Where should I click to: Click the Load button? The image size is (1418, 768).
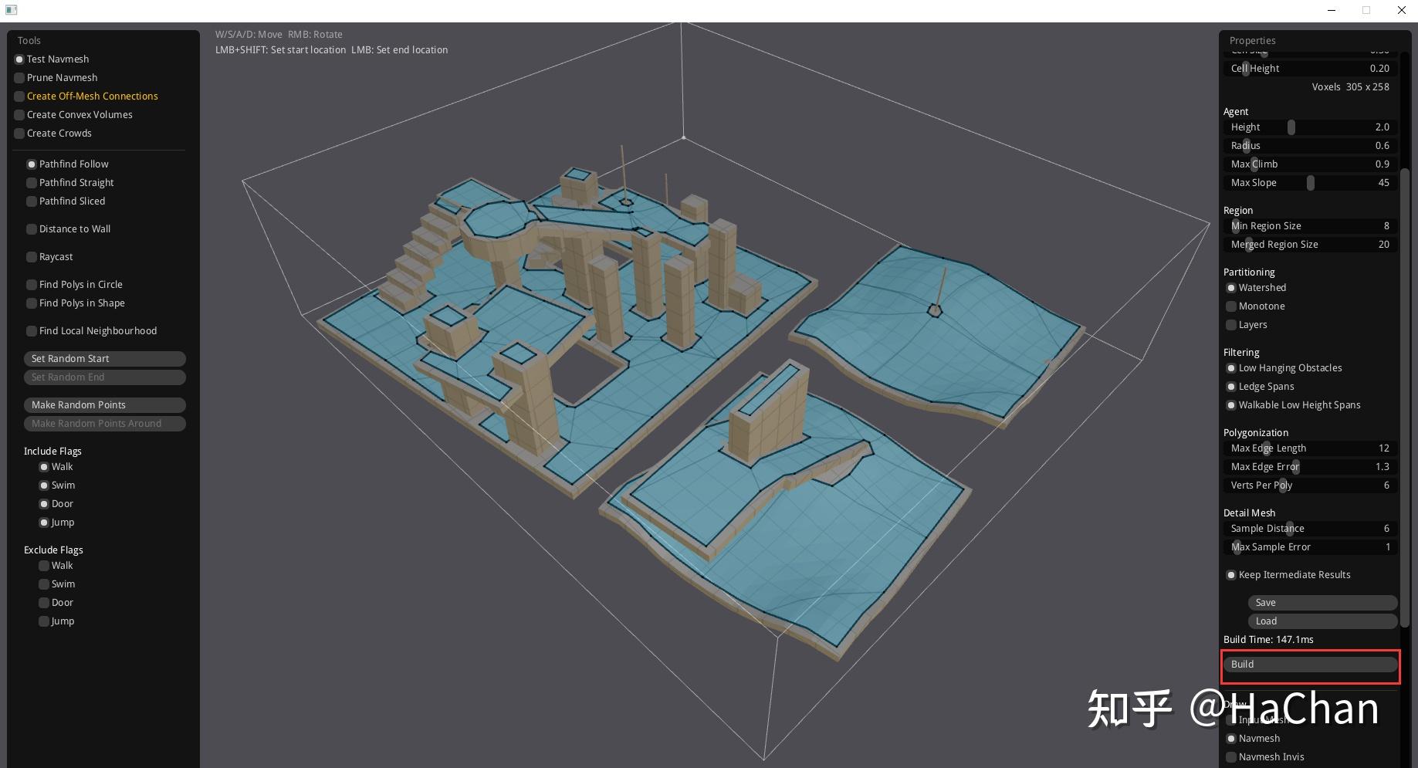point(1322,621)
